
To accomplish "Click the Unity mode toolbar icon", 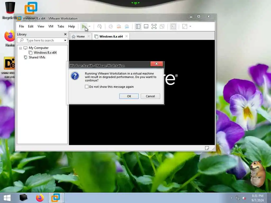I will click(x=162, y=26).
